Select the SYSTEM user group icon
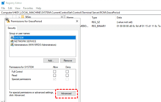The height and width of the screenshot is (102, 161). pyautogui.click(x=12, y=38)
